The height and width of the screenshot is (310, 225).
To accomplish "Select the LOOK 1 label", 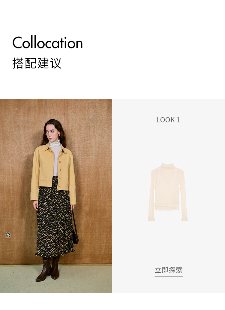I will [168, 120].
